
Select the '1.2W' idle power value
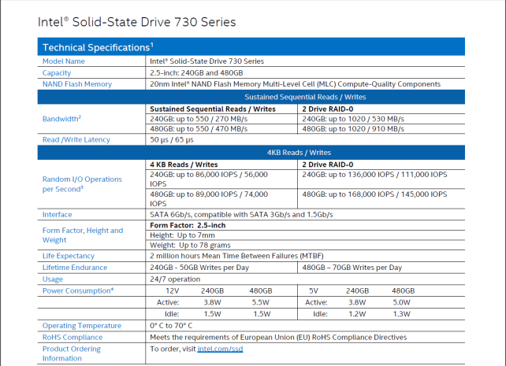(357, 314)
